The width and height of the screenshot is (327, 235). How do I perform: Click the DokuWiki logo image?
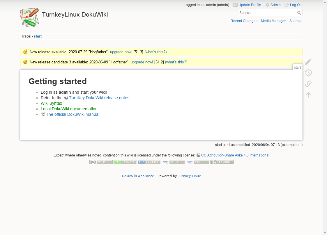pos(29,17)
